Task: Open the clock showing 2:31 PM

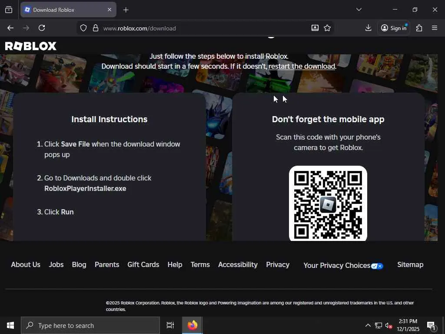Action: [408, 325]
